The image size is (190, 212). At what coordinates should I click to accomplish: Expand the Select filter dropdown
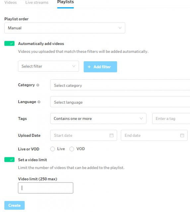48,66
